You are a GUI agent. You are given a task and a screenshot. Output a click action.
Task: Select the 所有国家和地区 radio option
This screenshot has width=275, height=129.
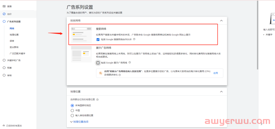tap(72, 106)
